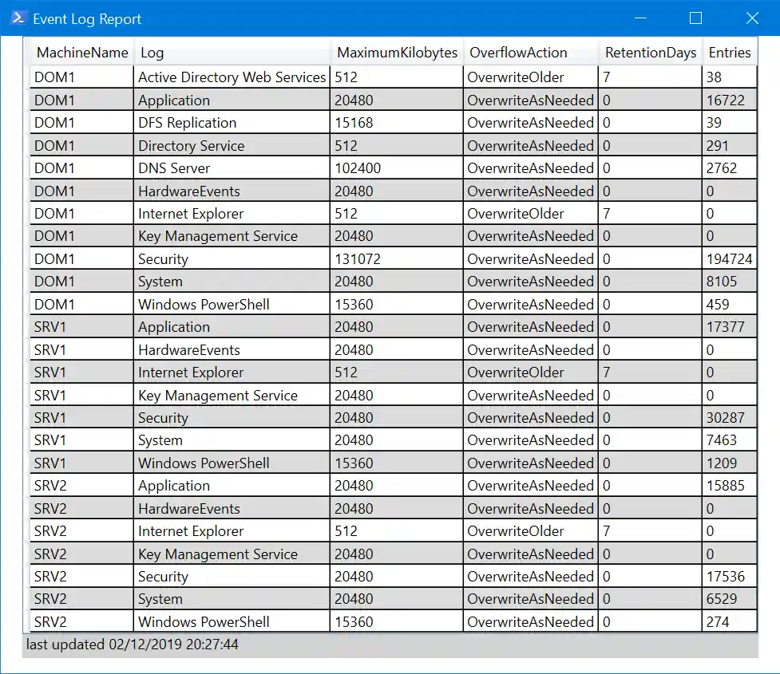This screenshot has height=674, width=780.
Task: Sort by the Entries column header
Action: click(x=729, y=52)
